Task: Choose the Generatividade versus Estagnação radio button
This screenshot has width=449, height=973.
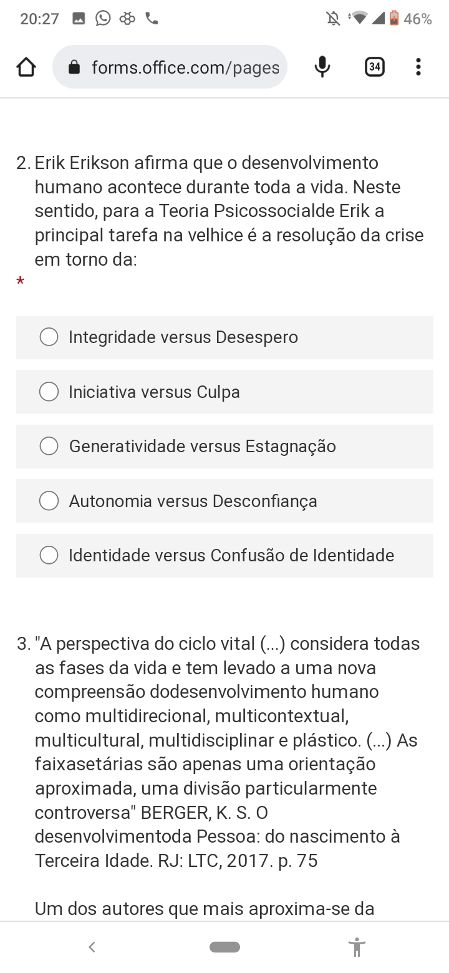Action: coord(49,446)
